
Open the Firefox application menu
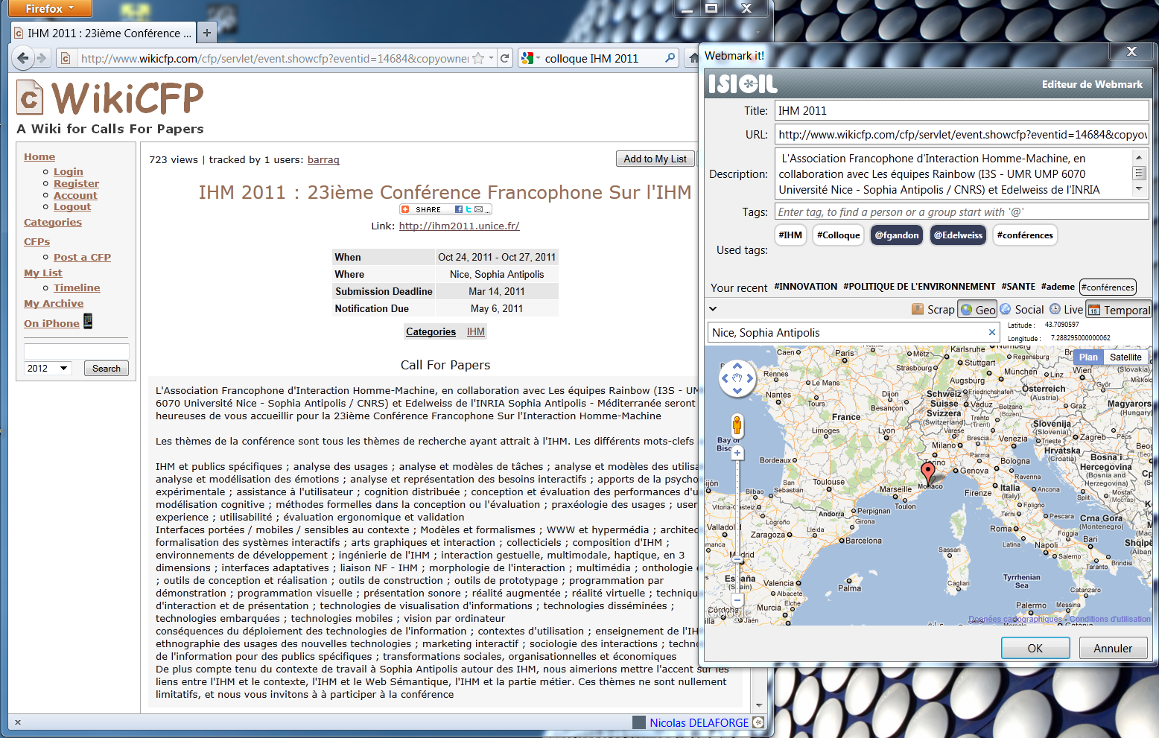[49, 8]
